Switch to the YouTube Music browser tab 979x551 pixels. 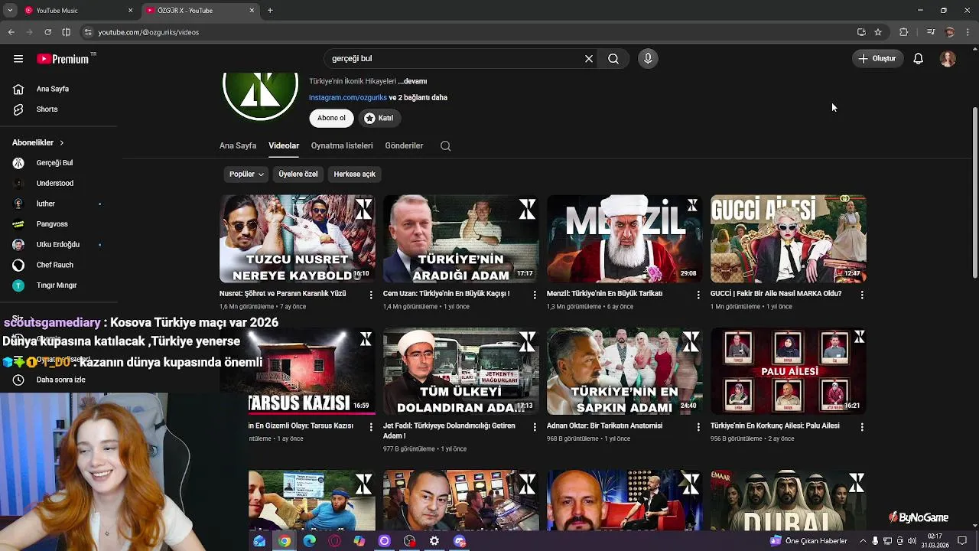coord(73,11)
